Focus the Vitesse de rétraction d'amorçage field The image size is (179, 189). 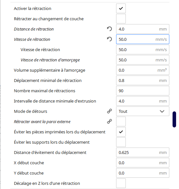(x=143, y=60)
